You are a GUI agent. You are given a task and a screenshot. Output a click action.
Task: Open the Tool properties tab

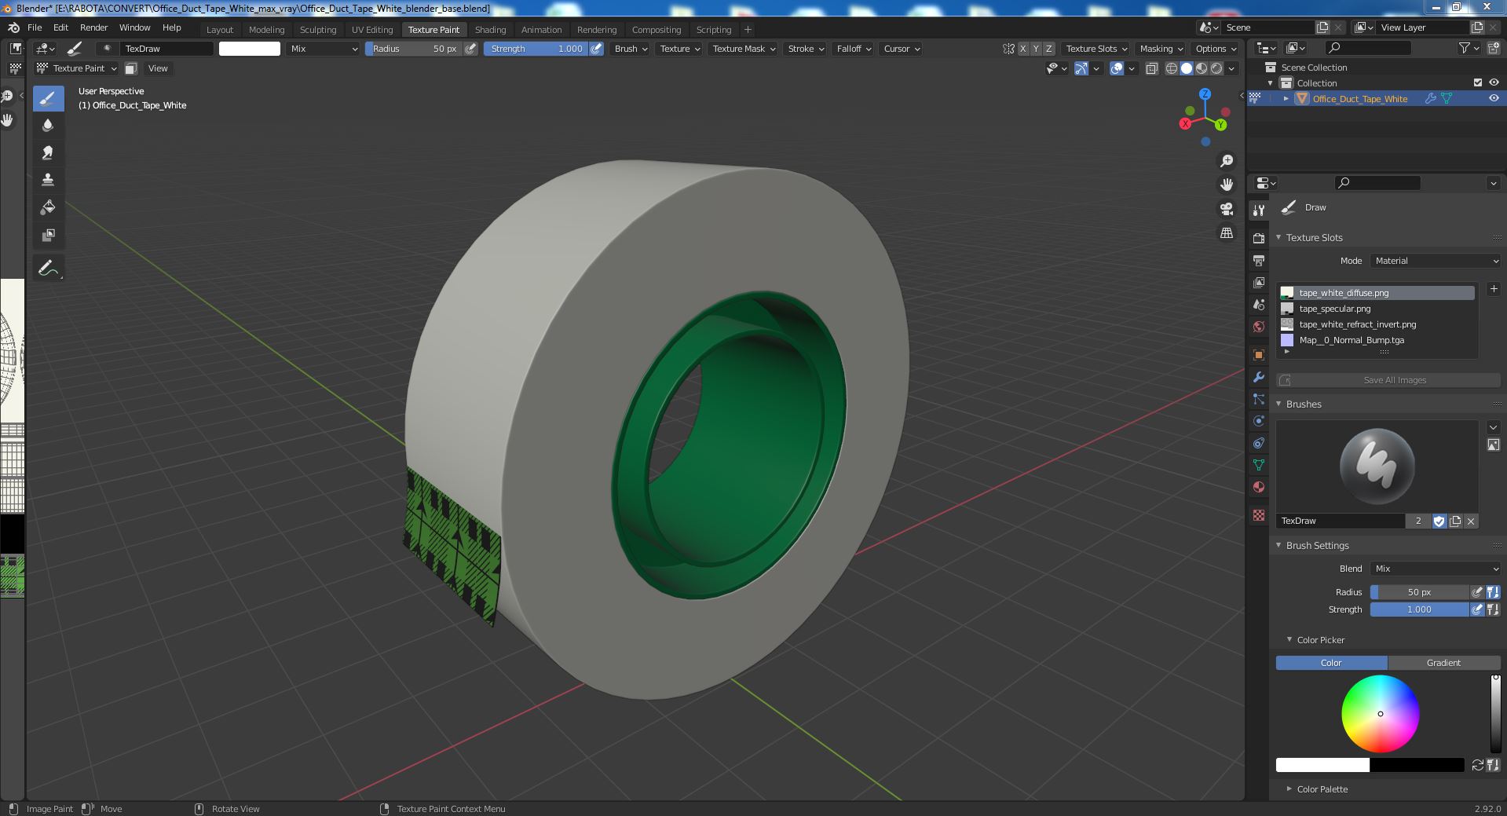point(1259,210)
